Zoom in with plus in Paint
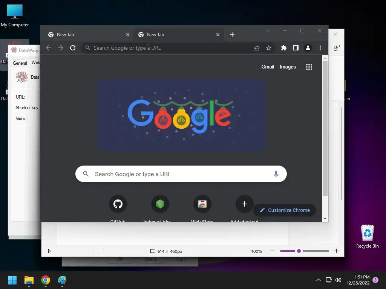 click(336, 251)
